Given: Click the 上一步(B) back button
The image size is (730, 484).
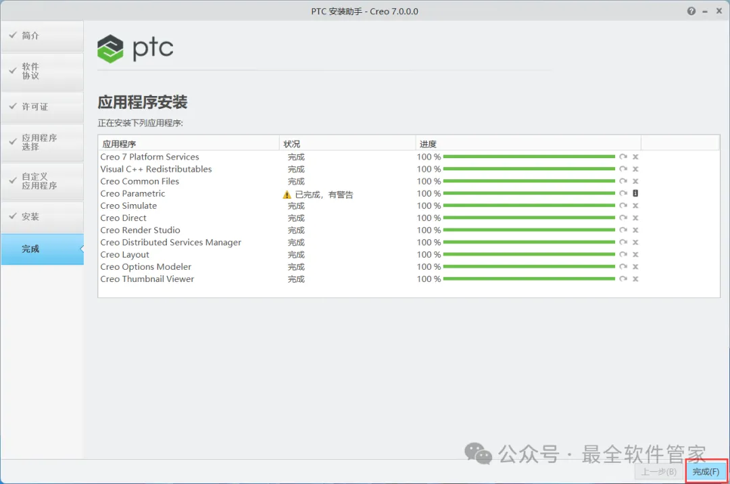Looking at the screenshot, I should pyautogui.click(x=658, y=472).
